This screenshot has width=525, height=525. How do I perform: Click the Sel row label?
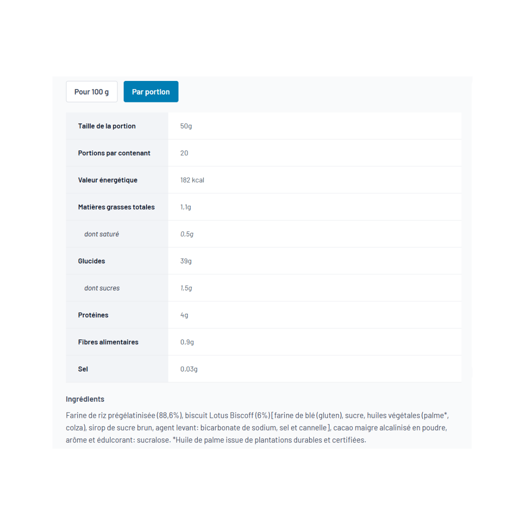(83, 369)
